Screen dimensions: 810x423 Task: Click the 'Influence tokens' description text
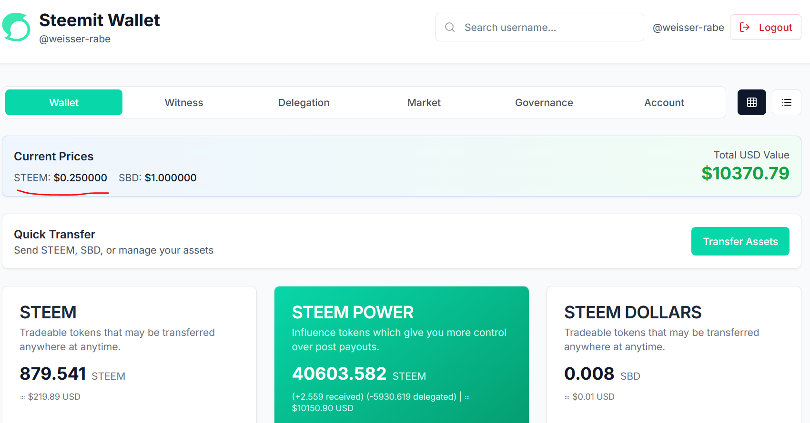click(399, 339)
